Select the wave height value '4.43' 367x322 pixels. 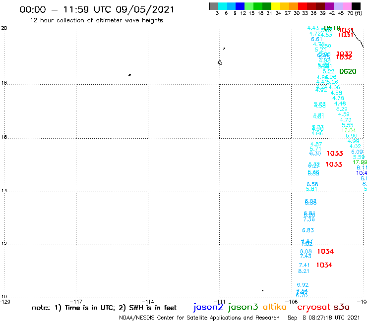pyautogui.click(x=313, y=28)
